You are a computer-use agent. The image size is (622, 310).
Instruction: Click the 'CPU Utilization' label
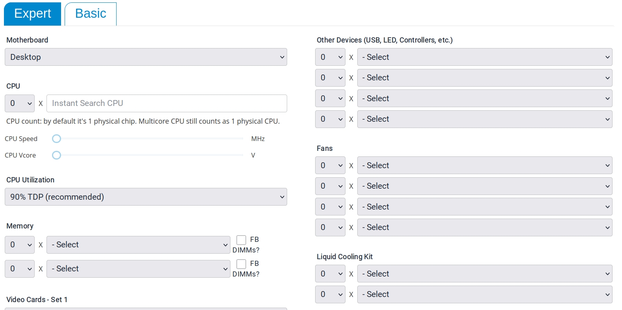point(30,180)
